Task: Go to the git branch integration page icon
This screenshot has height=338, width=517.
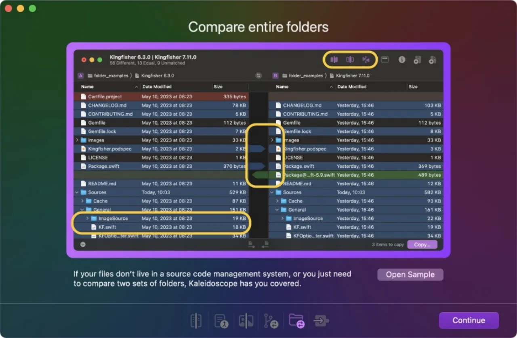Action: click(x=270, y=321)
